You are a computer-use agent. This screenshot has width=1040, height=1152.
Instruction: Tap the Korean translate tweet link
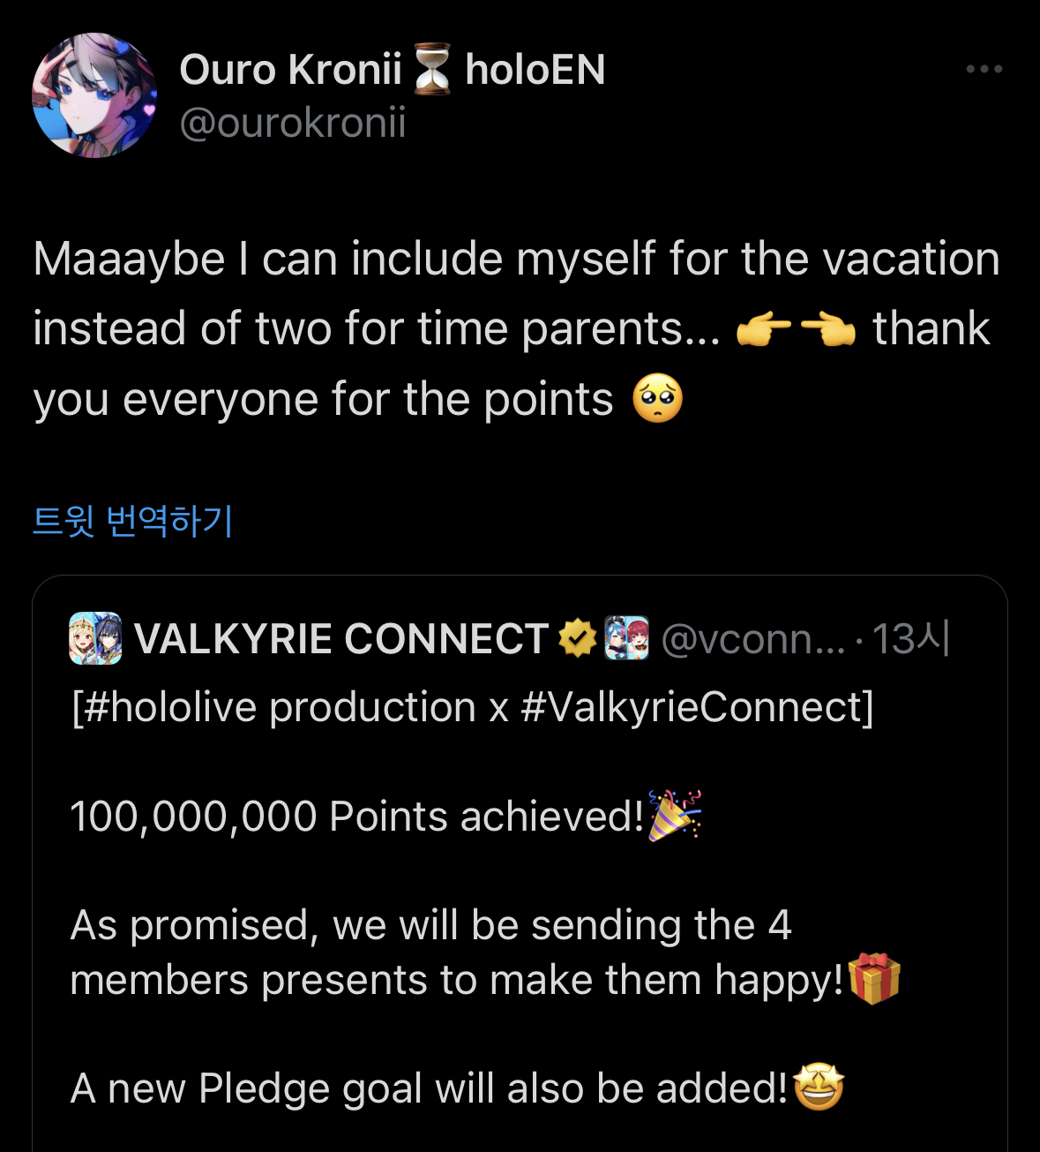click(x=132, y=520)
